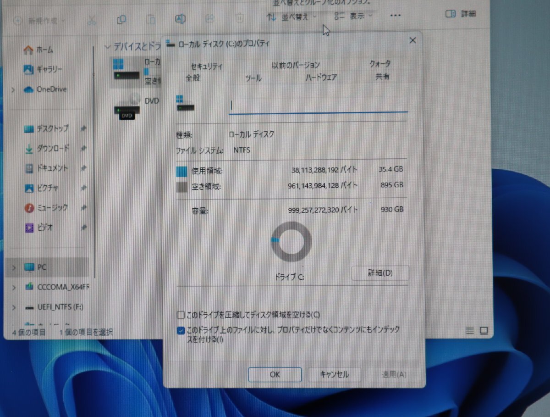The width and height of the screenshot is (550, 417).
Task: Switch to large thumbnails view icon in status bar
Action: (484, 330)
